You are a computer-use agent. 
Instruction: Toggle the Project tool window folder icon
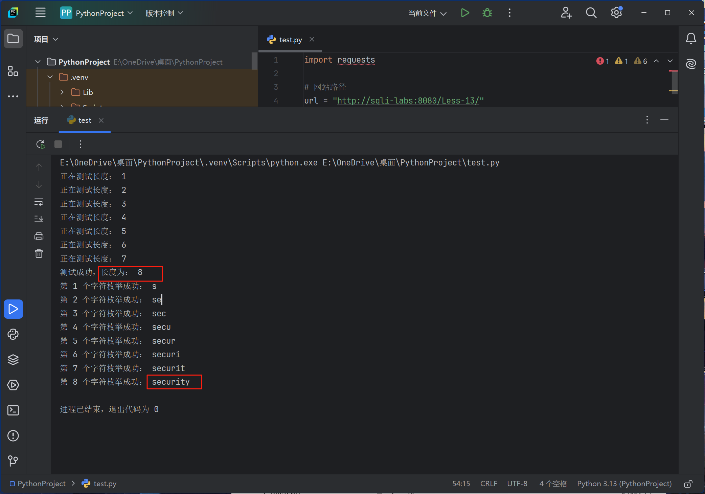(x=13, y=39)
